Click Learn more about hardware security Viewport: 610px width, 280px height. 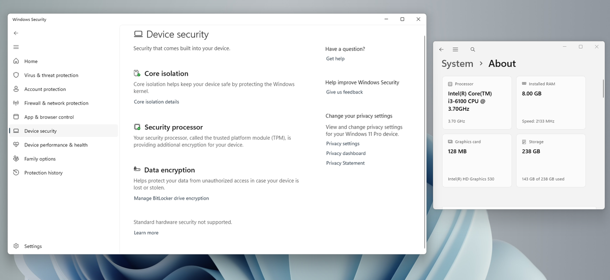(146, 233)
